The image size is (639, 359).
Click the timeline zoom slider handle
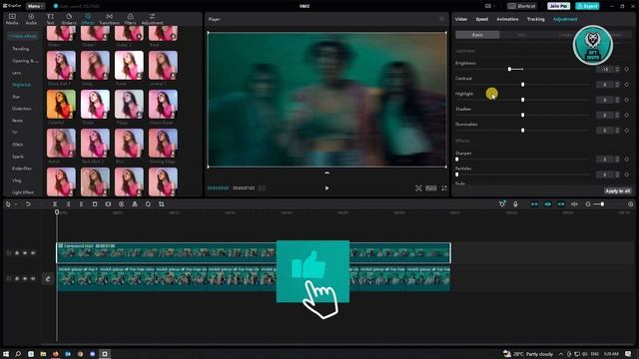point(602,203)
